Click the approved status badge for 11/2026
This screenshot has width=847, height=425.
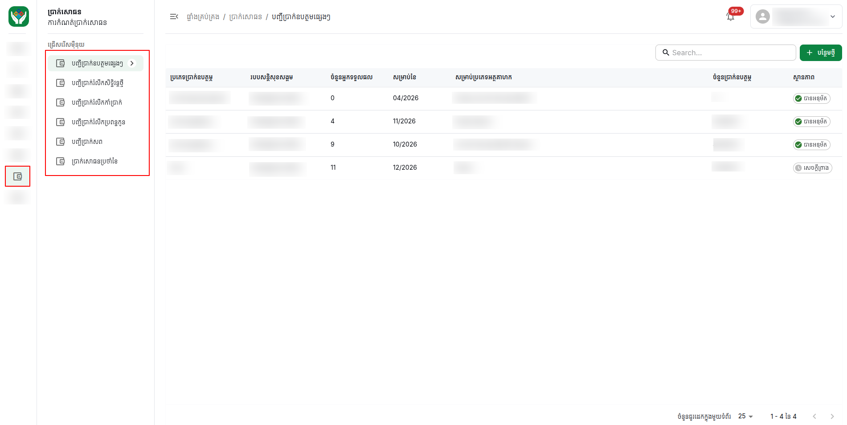pos(811,122)
